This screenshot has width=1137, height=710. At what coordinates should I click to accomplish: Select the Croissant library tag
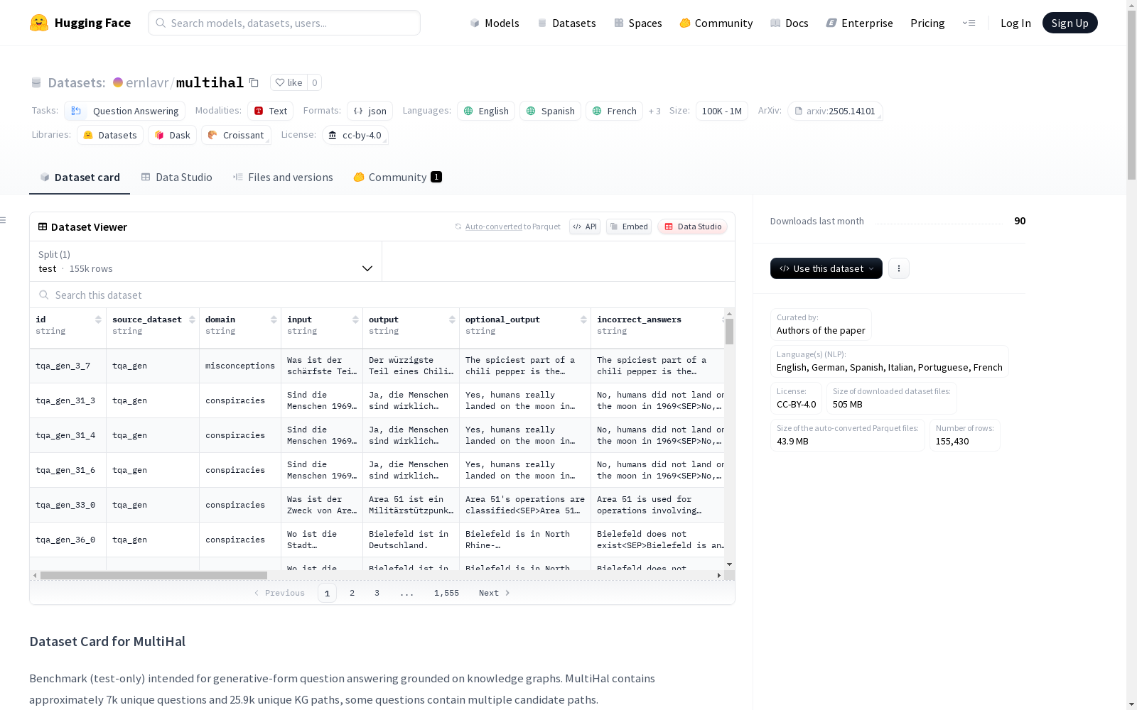pos(237,135)
